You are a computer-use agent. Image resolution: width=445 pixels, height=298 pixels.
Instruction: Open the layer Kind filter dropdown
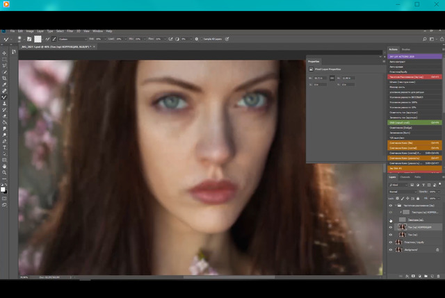399,185
